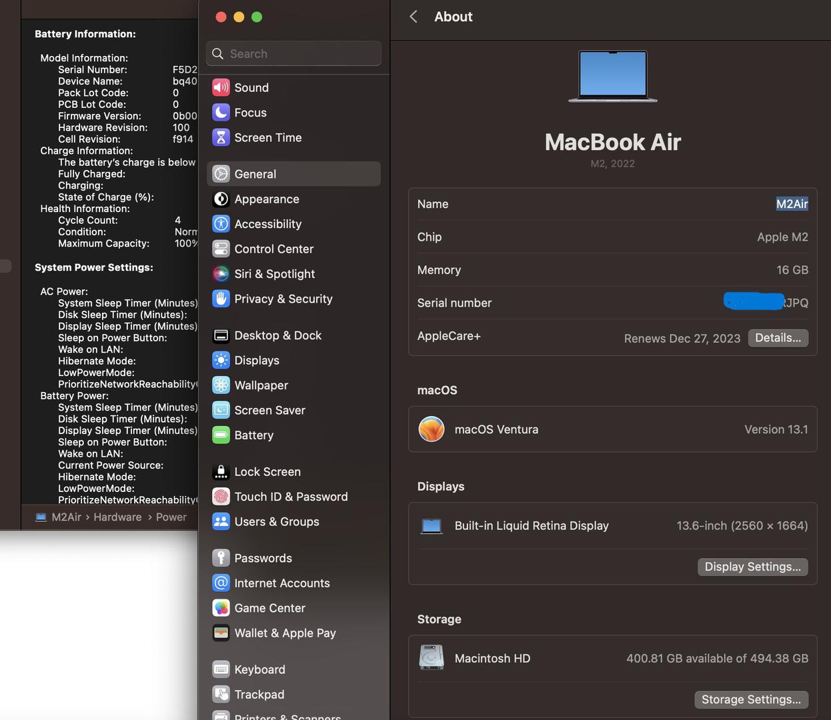Click the 16 GB memory value
Image resolution: width=831 pixels, height=720 pixels.
click(x=792, y=270)
